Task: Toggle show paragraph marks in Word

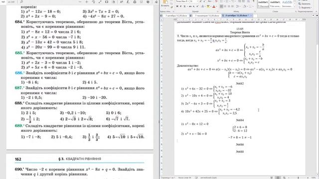Action: click(254, 1)
